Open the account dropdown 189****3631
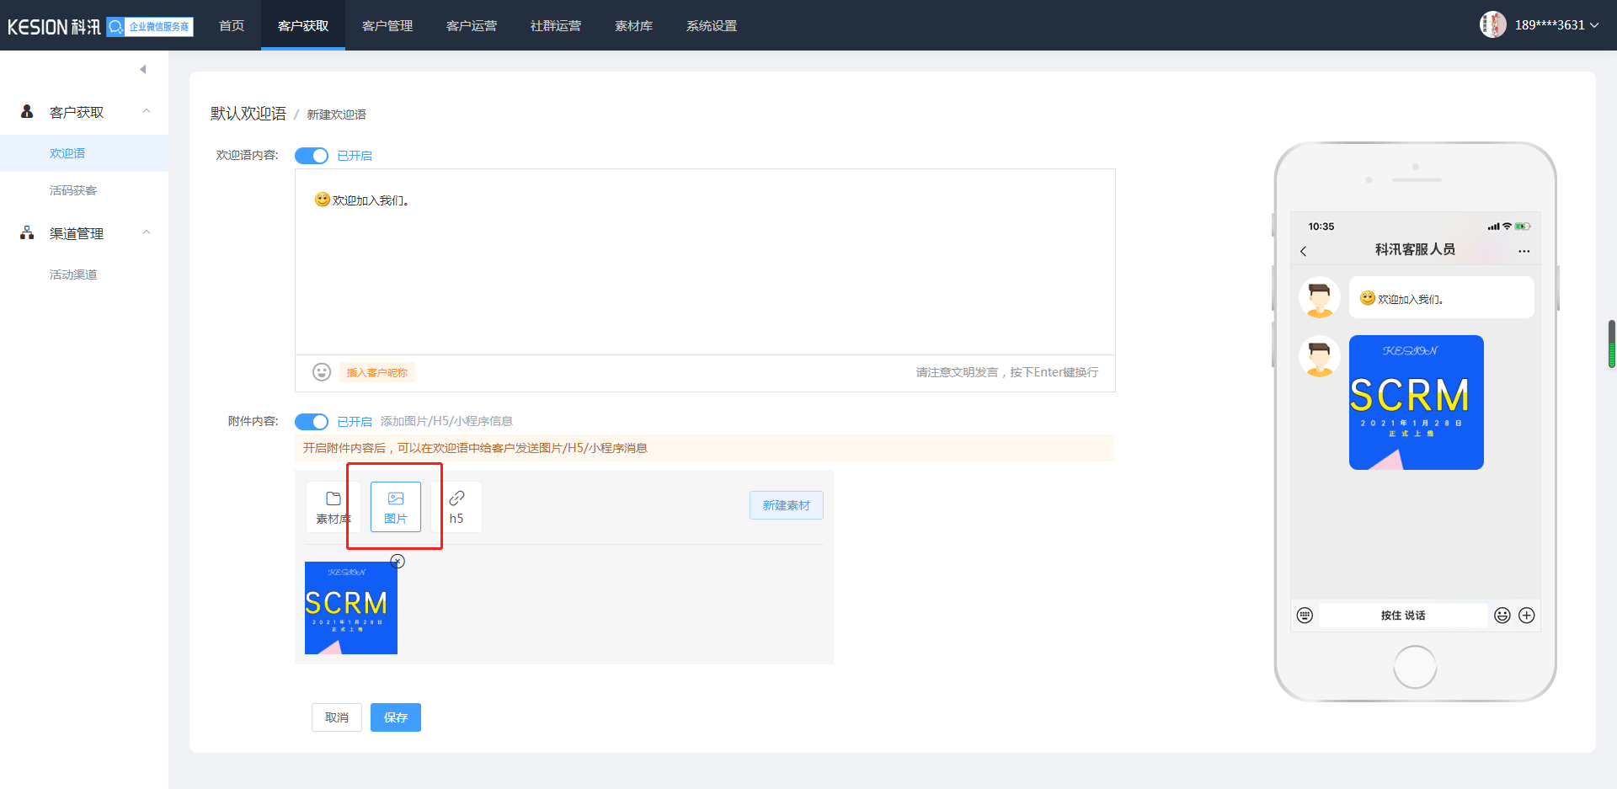Viewport: 1617px width, 789px height. pos(1556,25)
